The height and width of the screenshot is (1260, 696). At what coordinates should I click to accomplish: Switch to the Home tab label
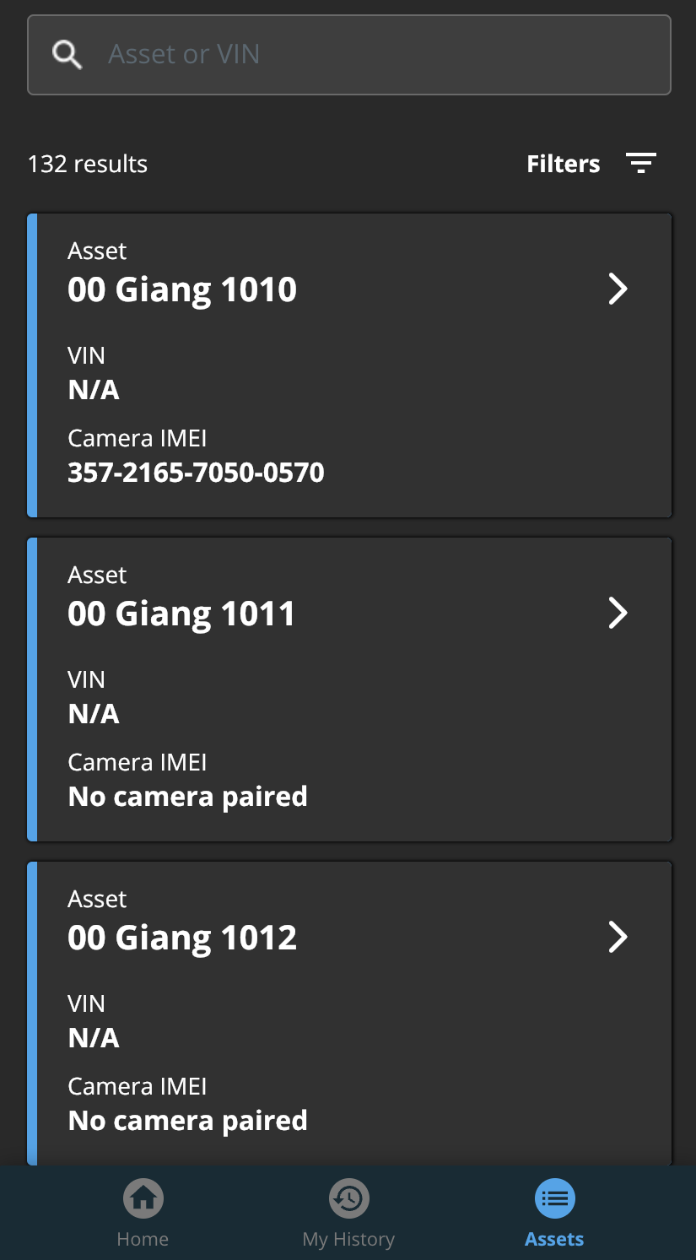tap(143, 1239)
